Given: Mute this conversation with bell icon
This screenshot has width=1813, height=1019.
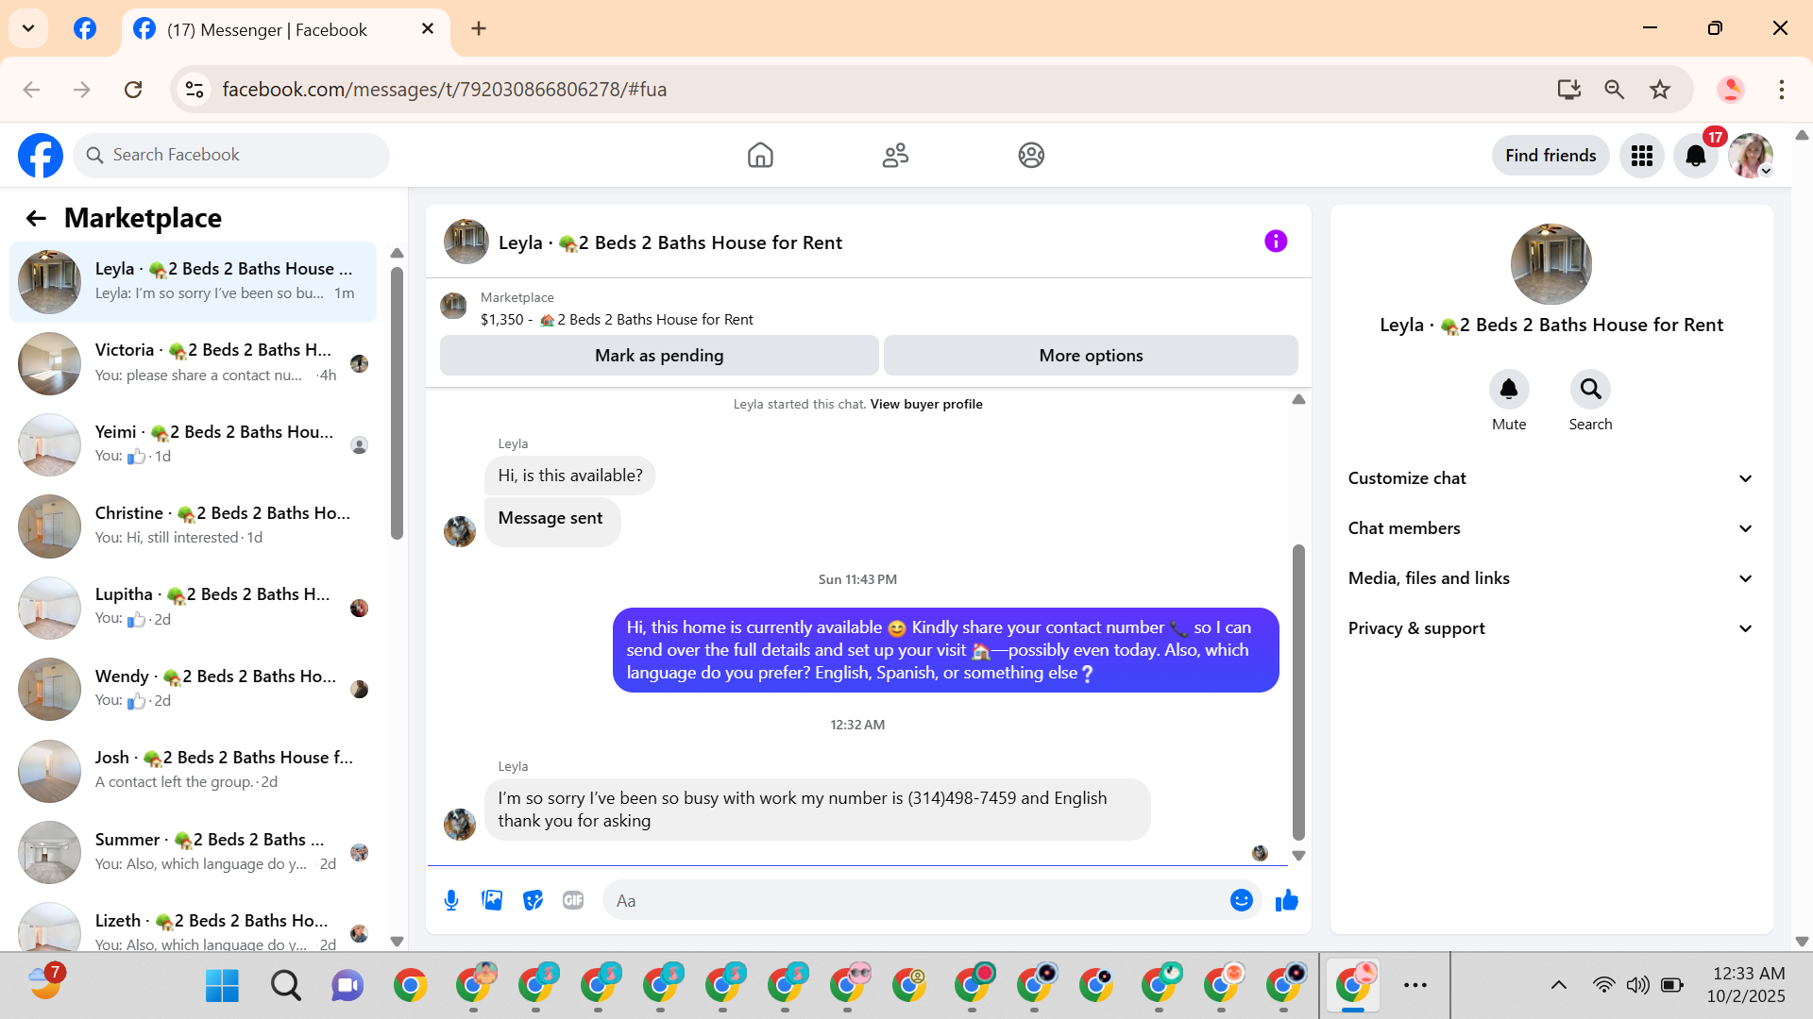Looking at the screenshot, I should tap(1509, 389).
